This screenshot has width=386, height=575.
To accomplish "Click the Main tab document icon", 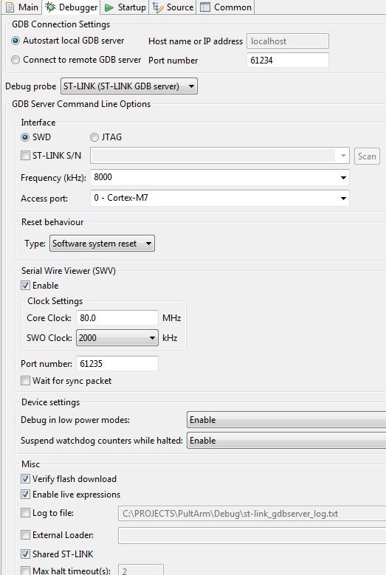I will point(10,7).
